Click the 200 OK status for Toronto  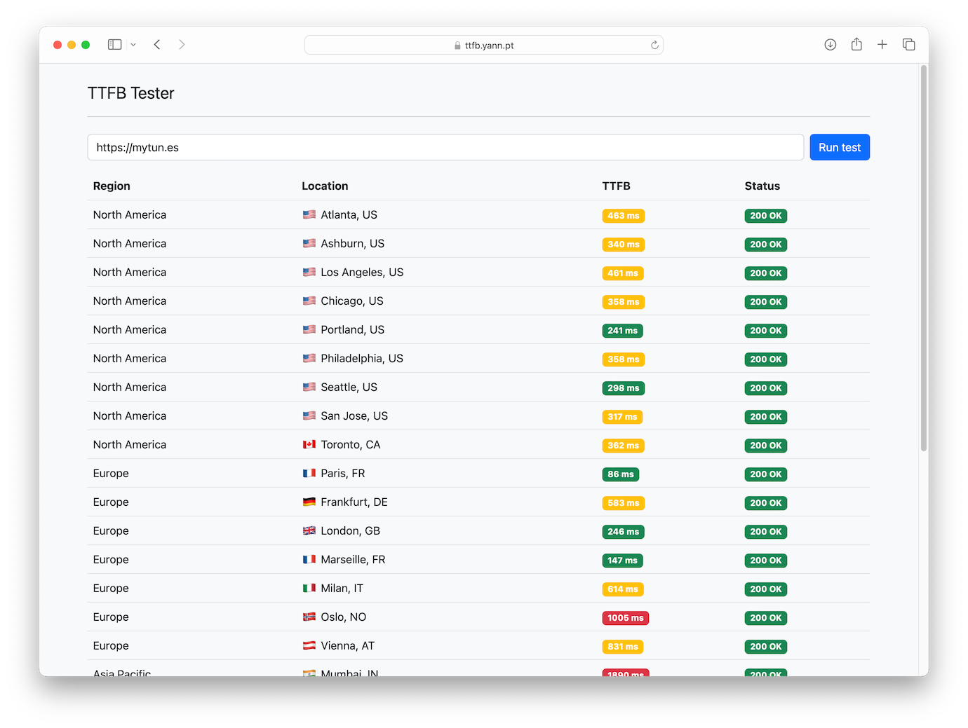pos(765,446)
